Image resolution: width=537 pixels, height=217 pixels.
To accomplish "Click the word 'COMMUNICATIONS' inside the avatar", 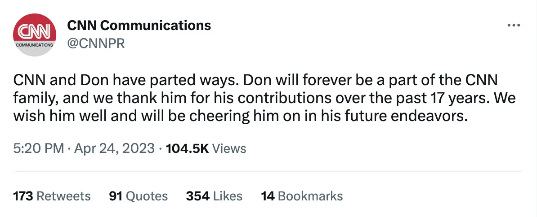I will (34, 45).
